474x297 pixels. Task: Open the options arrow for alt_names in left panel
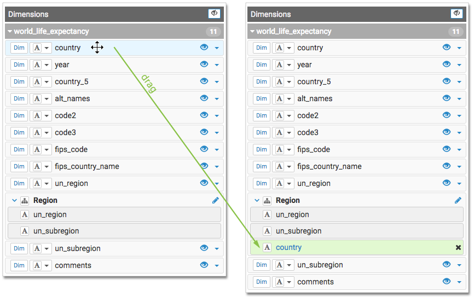pos(217,99)
